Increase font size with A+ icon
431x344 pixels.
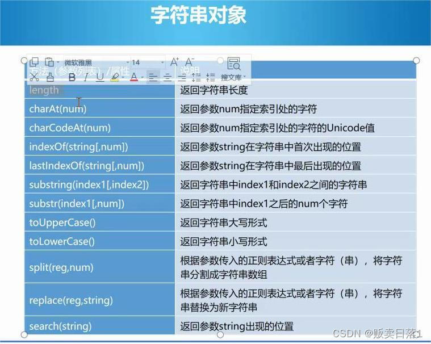[x=174, y=62]
